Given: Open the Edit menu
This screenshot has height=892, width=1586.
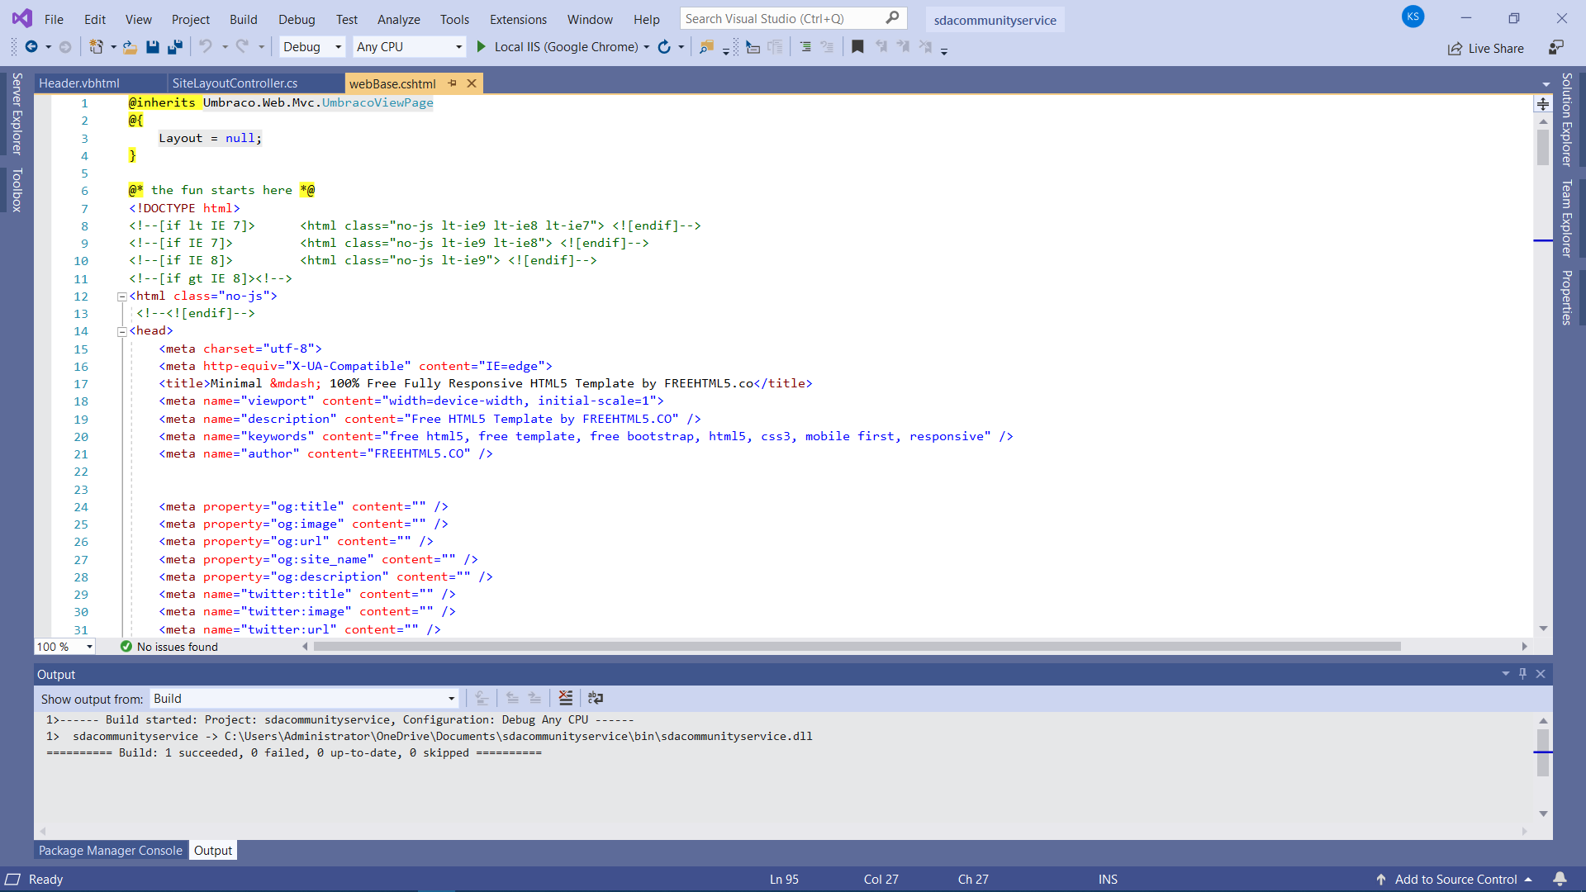Looking at the screenshot, I should 95,19.
